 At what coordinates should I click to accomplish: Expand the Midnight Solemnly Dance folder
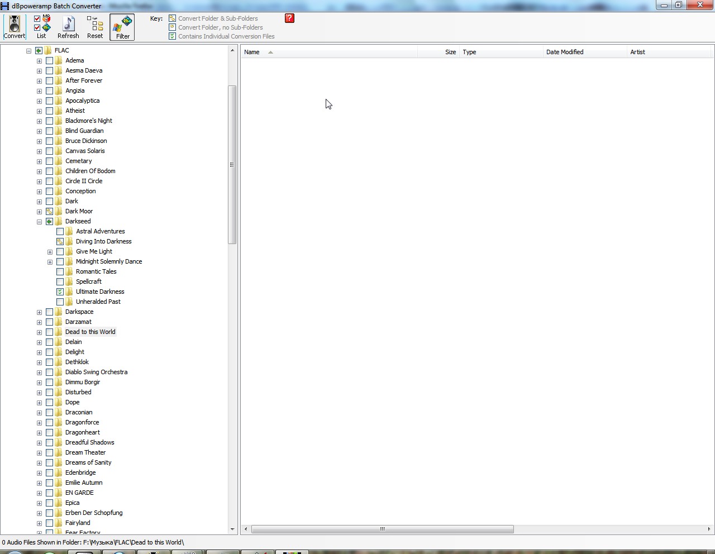pos(50,262)
